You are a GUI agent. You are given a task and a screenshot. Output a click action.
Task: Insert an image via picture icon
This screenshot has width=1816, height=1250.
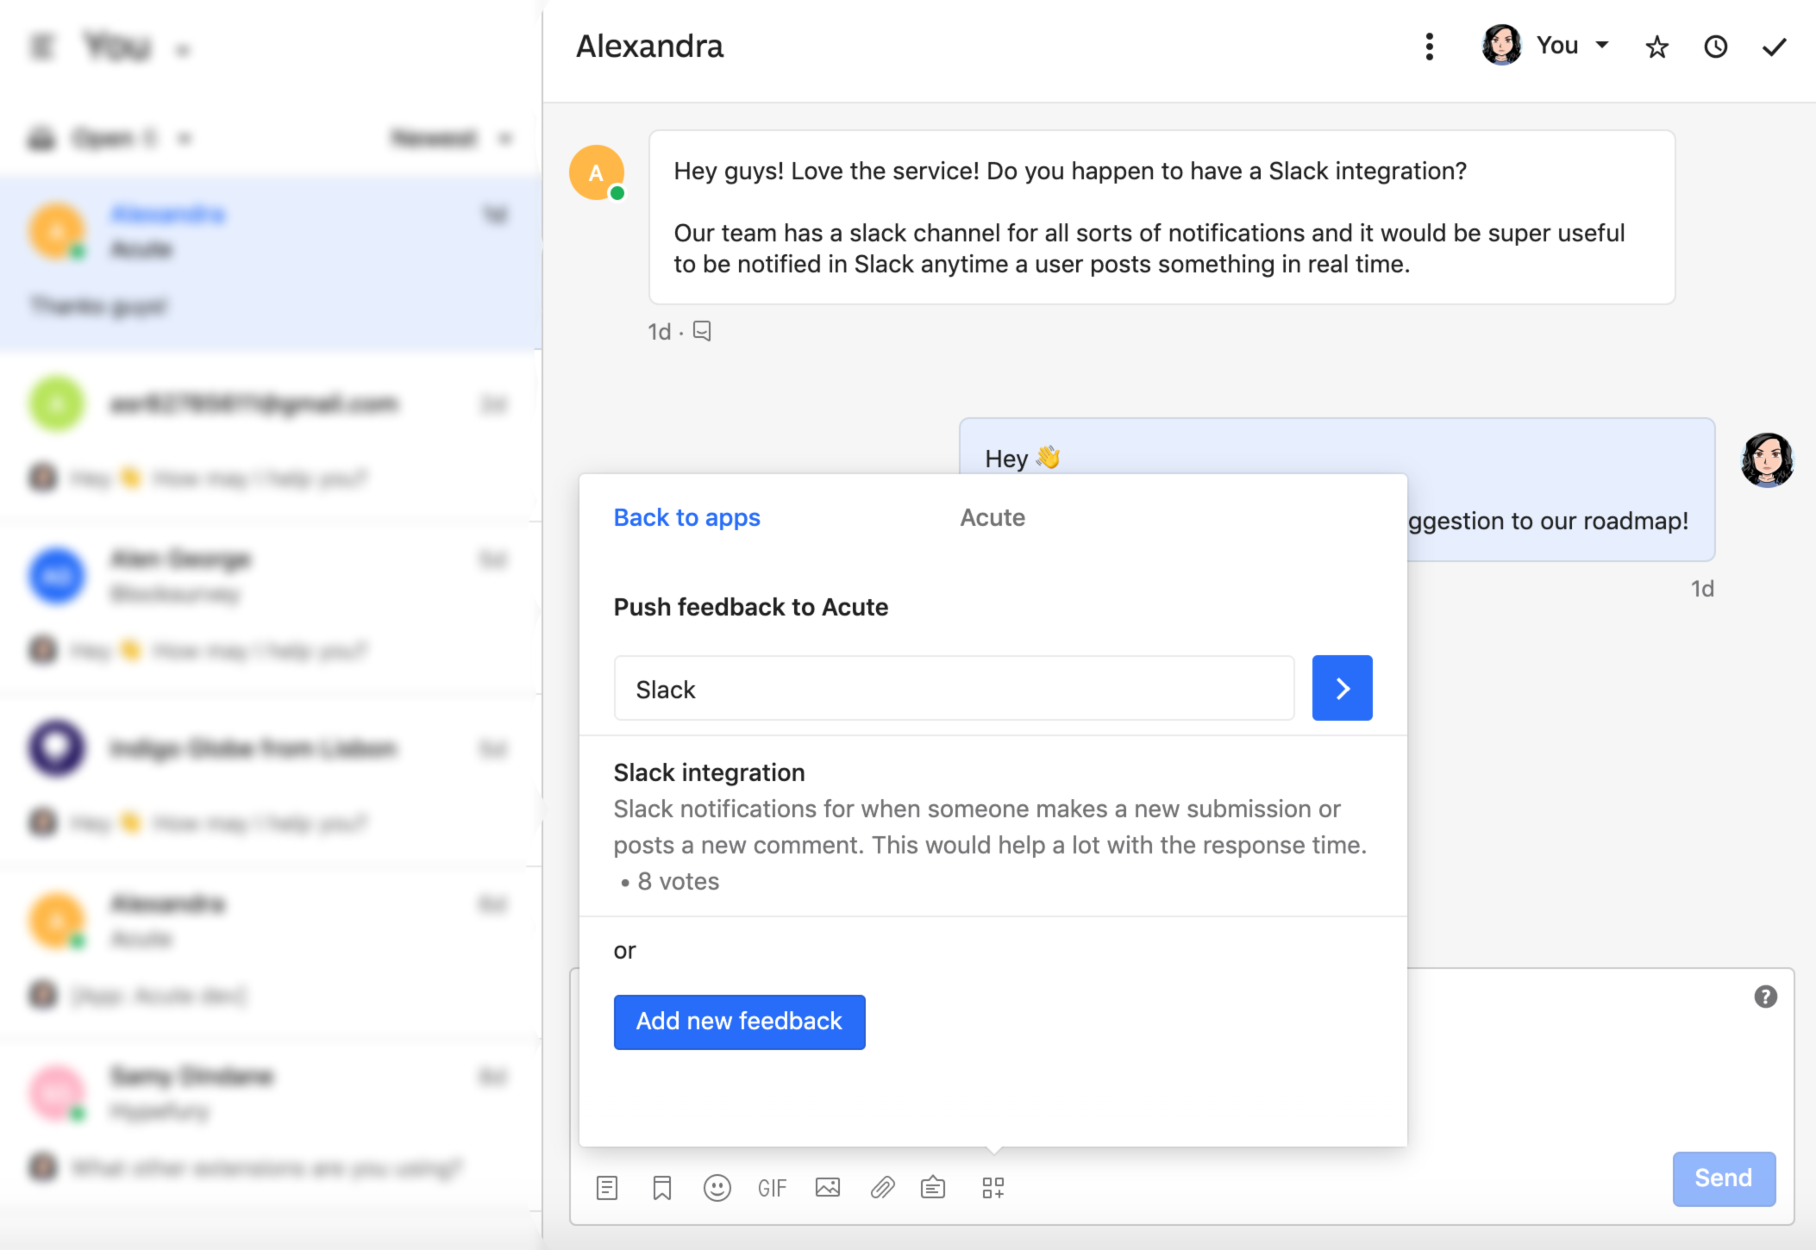pos(828,1188)
